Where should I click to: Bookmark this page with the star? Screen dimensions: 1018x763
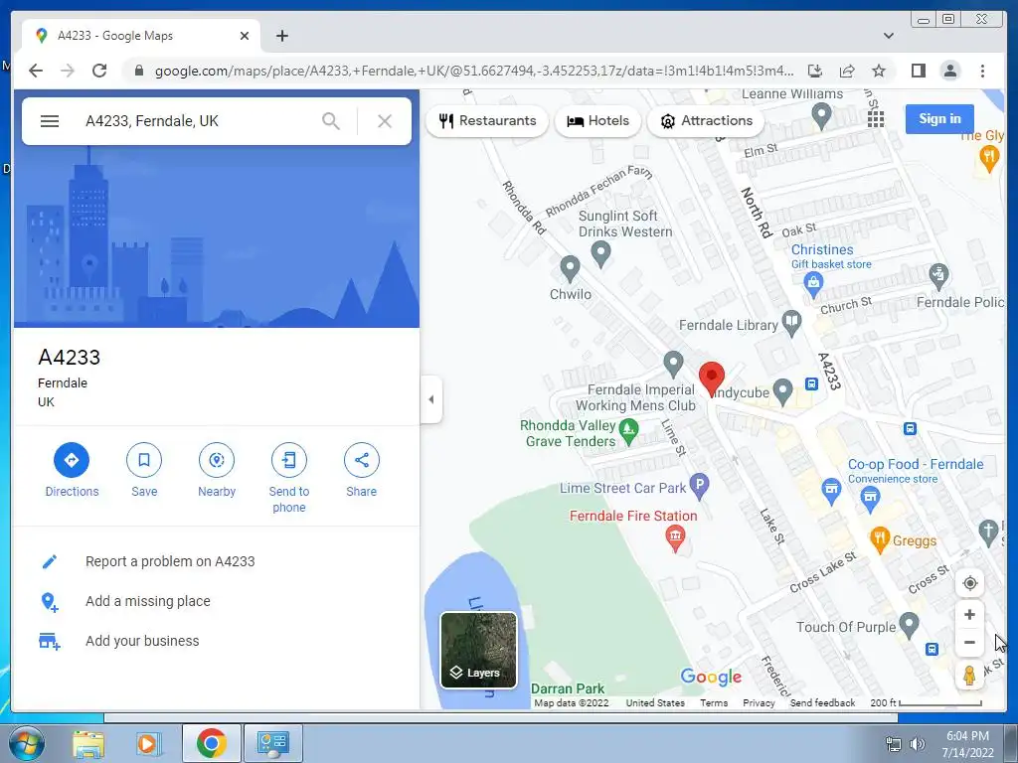click(879, 71)
